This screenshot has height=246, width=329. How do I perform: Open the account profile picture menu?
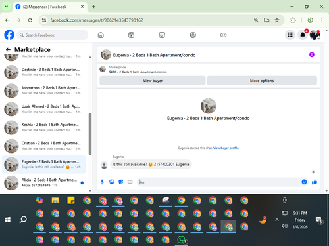click(x=315, y=35)
